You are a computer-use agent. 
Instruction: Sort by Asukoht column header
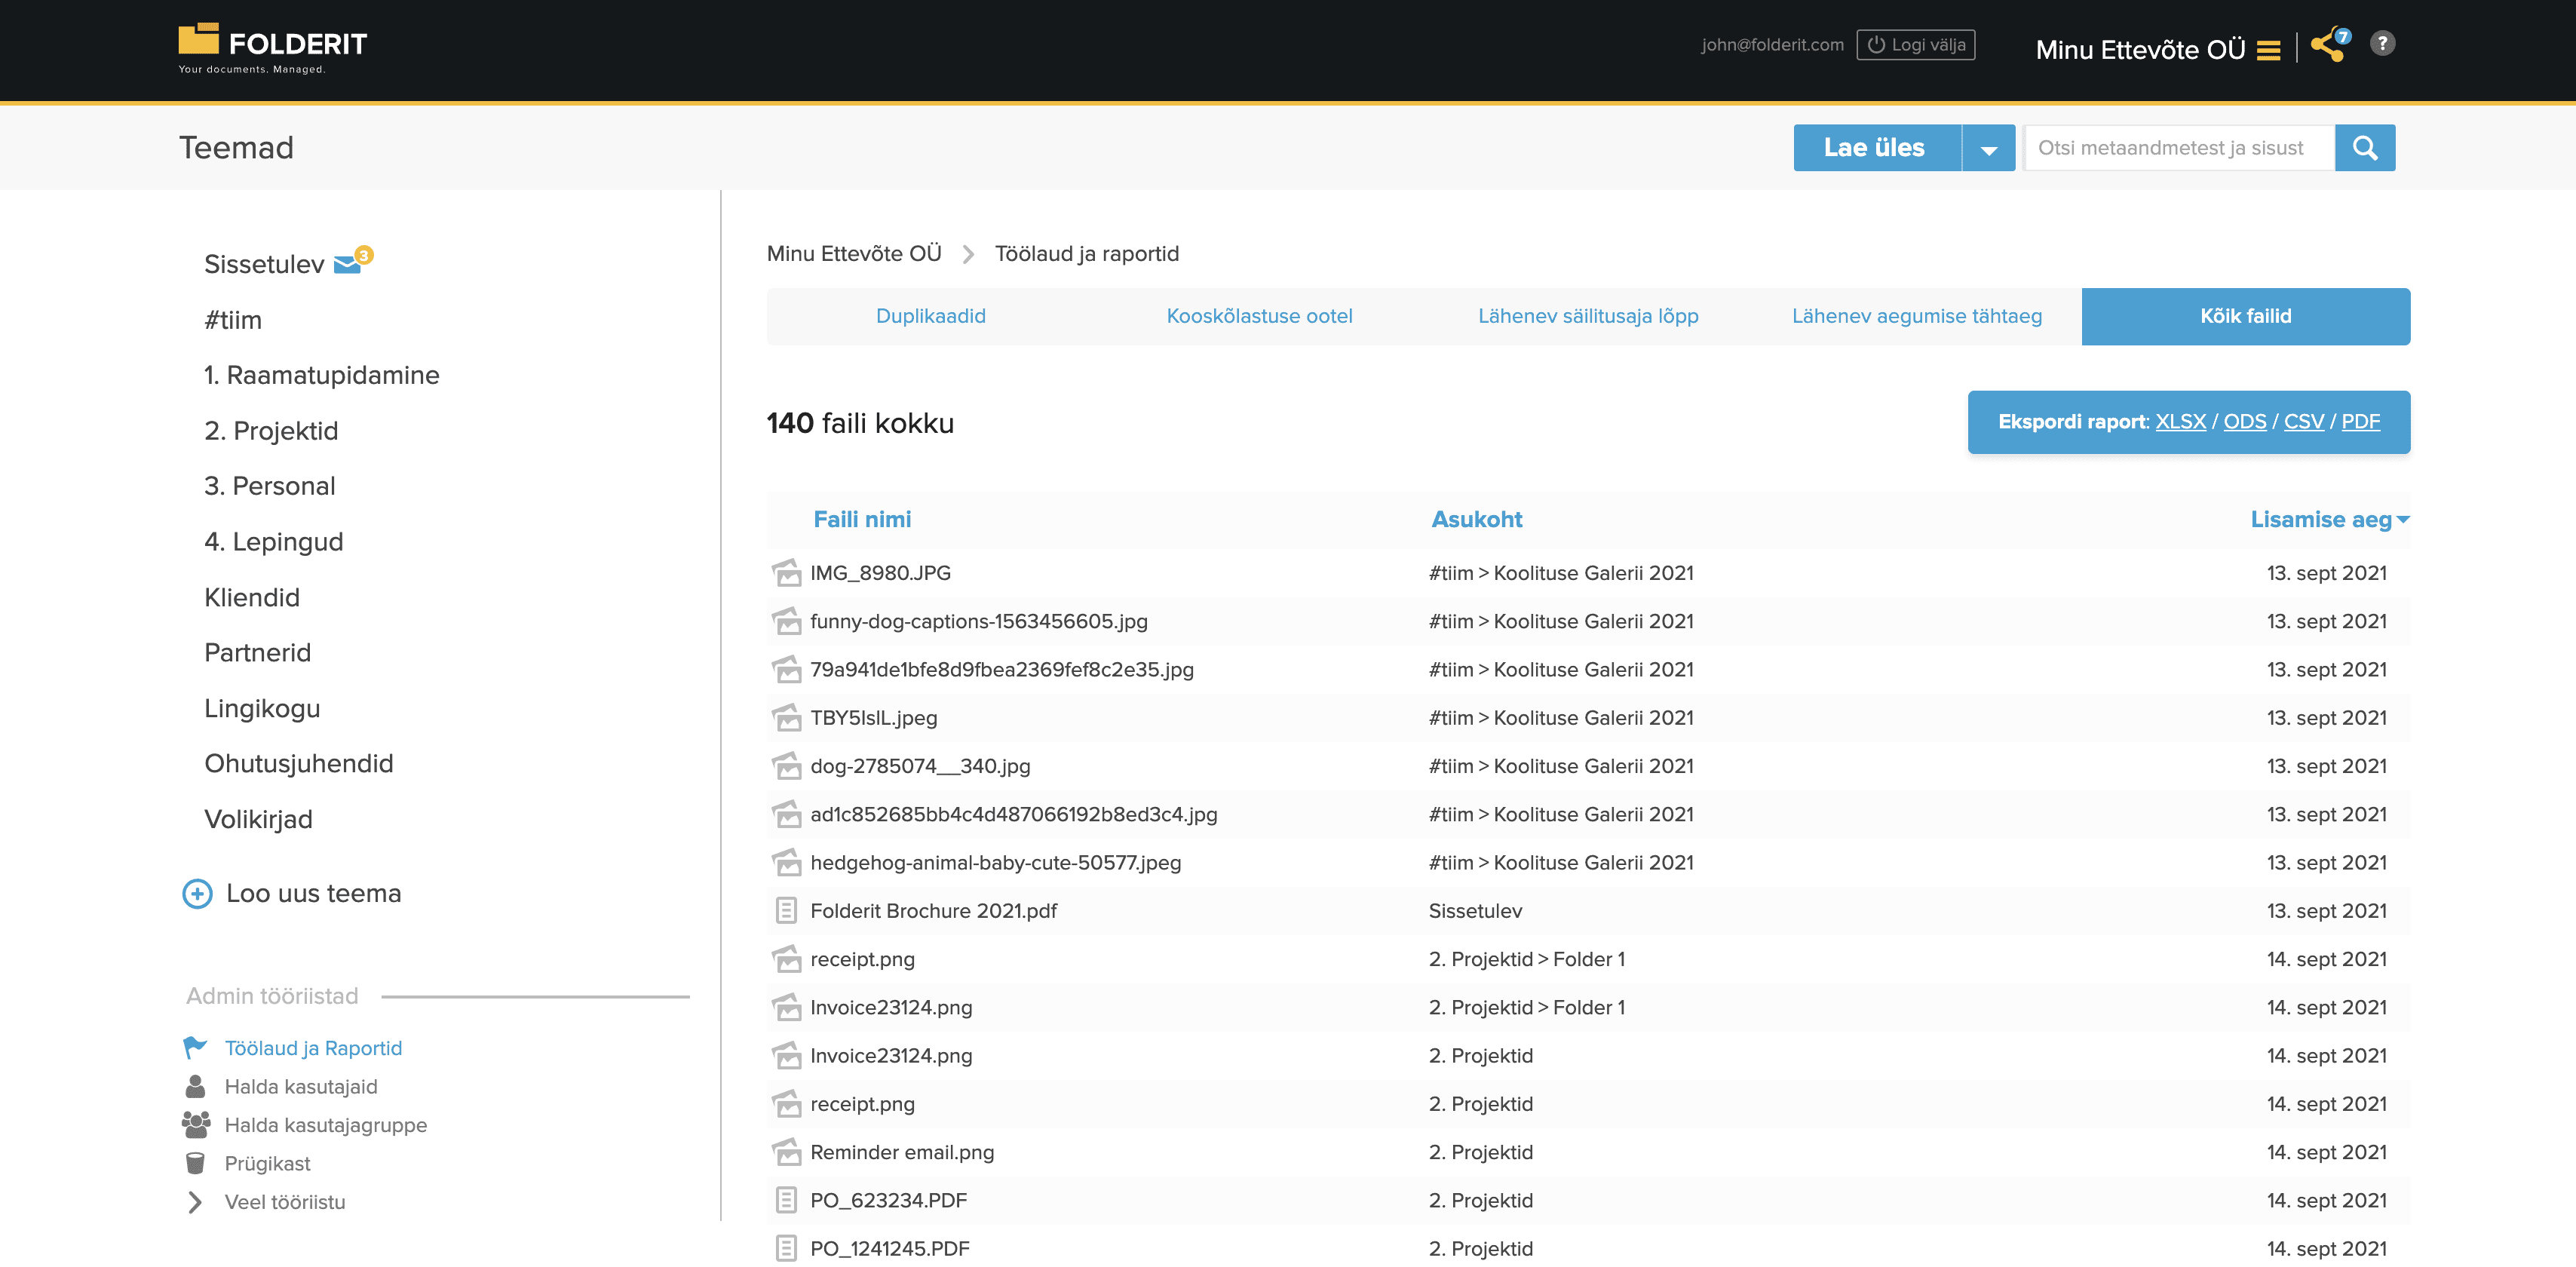1477,519
